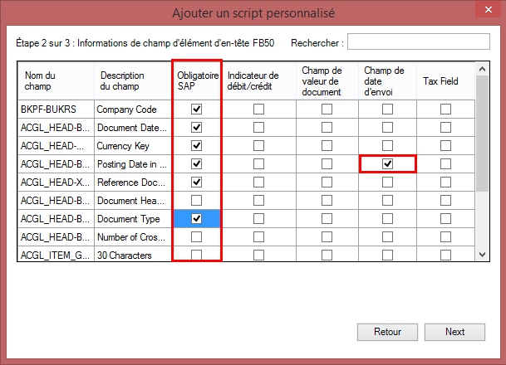Click the Tax Field column header
This screenshot has height=365, width=506.
pos(446,80)
